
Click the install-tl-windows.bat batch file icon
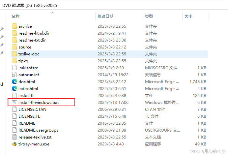[x=14, y=102]
